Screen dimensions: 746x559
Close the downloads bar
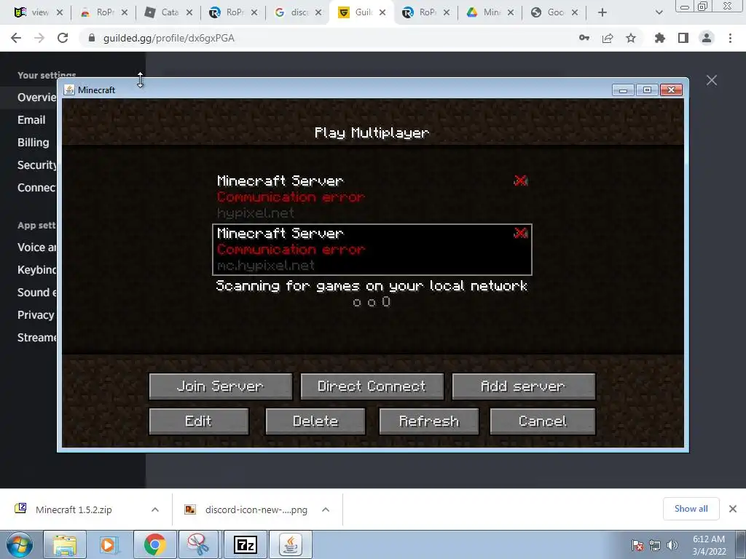(x=733, y=509)
